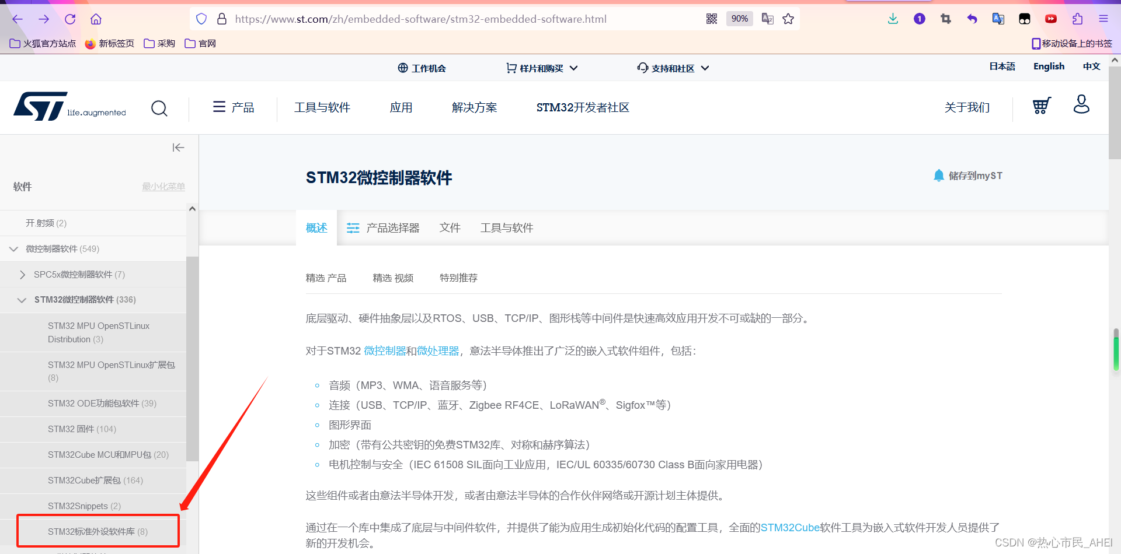Collapse the STM32微控制器软件 (336) node
The height and width of the screenshot is (554, 1121).
coord(22,300)
